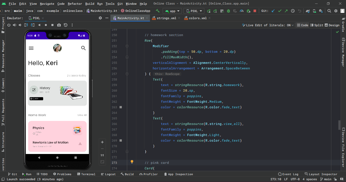Image resolution: width=346 pixels, height=182 pixels.
Task: Build the project with the green hammer icon
Action: 158,11
